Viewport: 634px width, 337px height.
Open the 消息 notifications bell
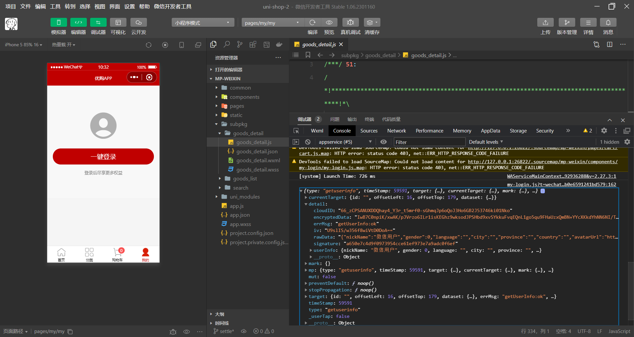point(608,22)
